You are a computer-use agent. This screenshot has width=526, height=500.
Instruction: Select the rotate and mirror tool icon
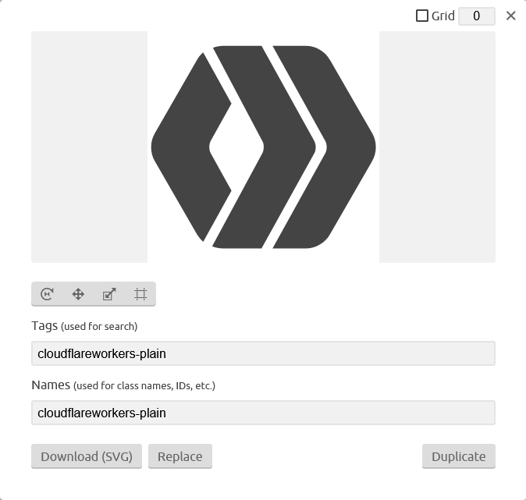point(47,294)
